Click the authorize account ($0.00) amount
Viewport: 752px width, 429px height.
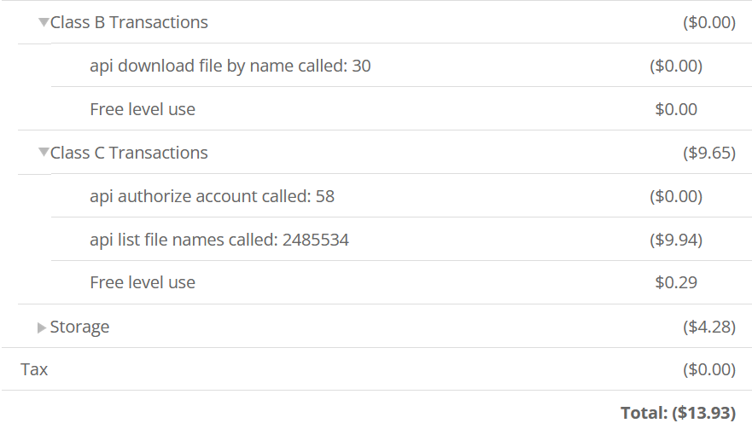(676, 196)
